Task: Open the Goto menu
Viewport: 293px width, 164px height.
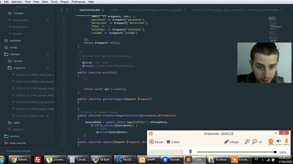Action: pos(45,2)
